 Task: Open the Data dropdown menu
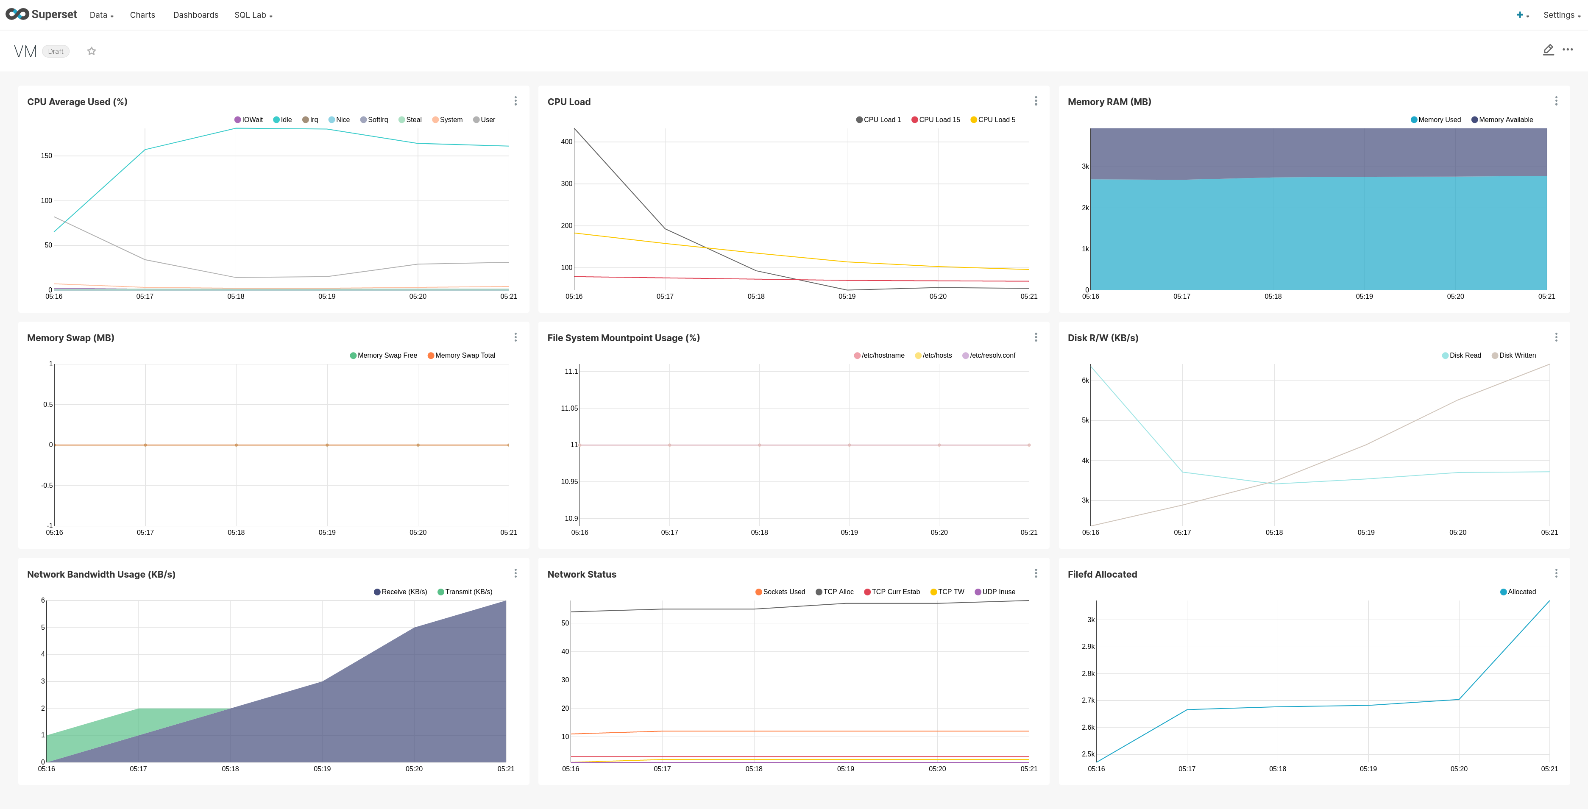click(100, 15)
